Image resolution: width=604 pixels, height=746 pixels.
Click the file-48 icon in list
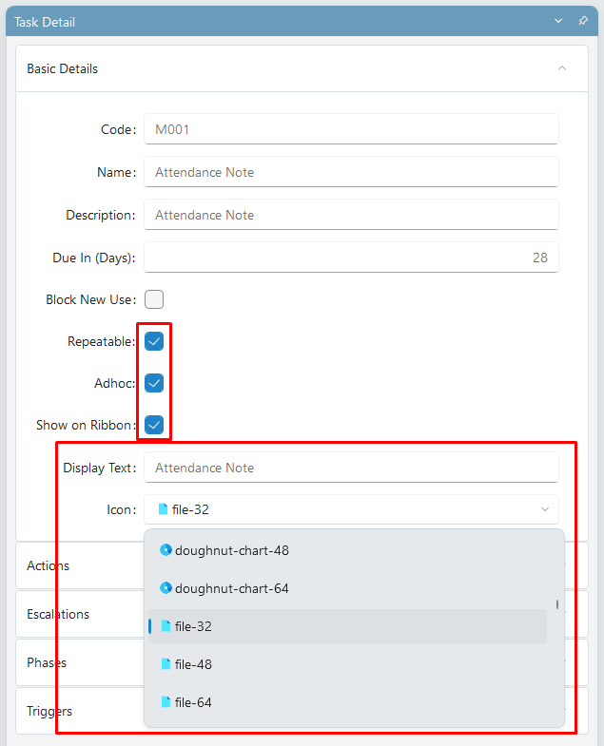tap(166, 663)
